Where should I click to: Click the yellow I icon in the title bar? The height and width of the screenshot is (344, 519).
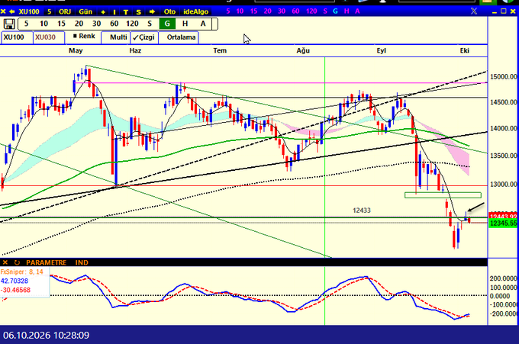(114, 12)
